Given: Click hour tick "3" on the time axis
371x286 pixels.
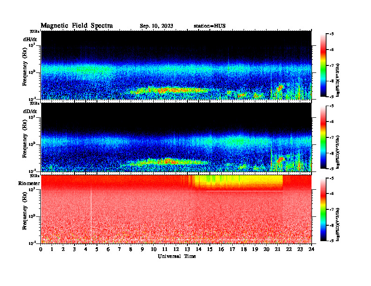Looking at the screenshot, I should tap(74, 250).
